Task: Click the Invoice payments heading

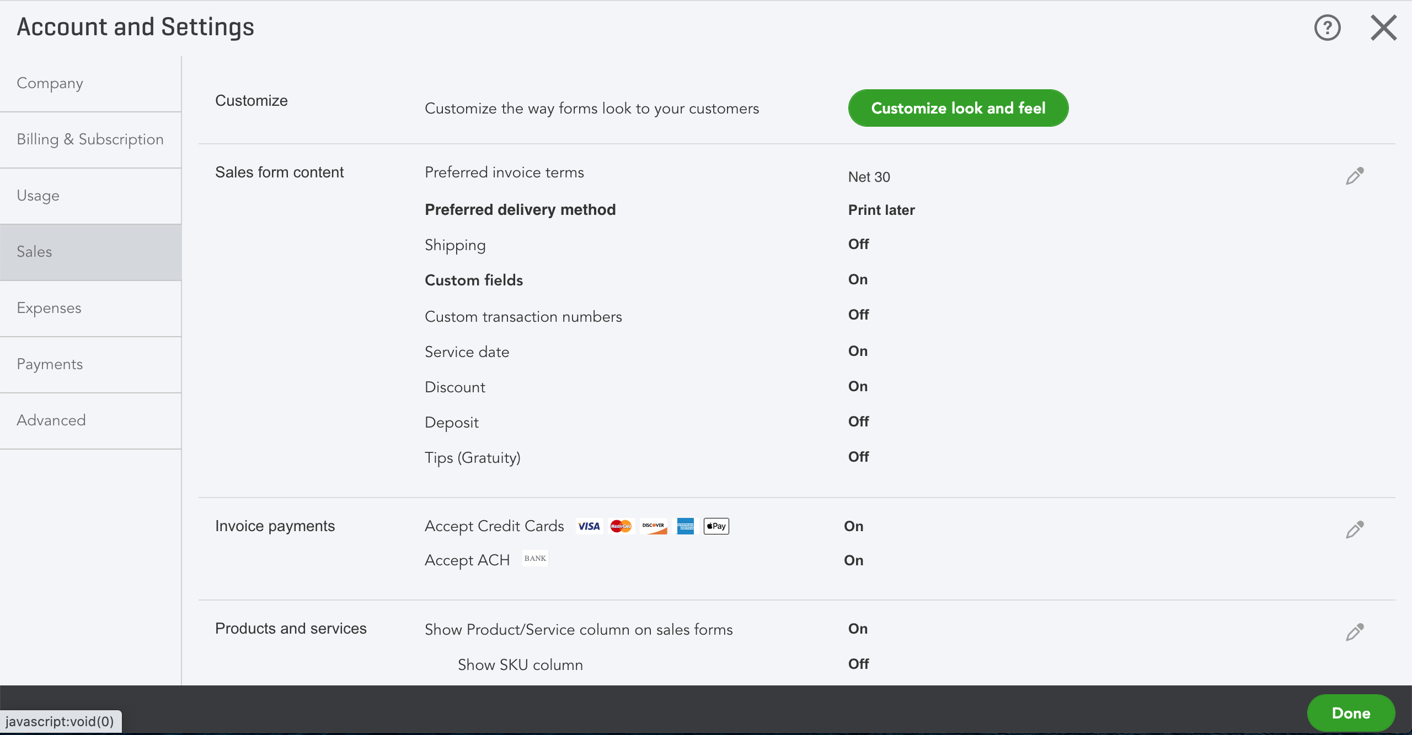Action: 275,526
